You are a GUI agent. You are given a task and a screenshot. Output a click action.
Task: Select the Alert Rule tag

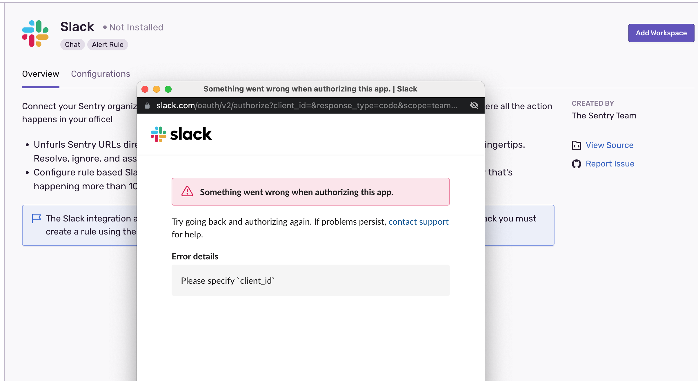(x=108, y=44)
